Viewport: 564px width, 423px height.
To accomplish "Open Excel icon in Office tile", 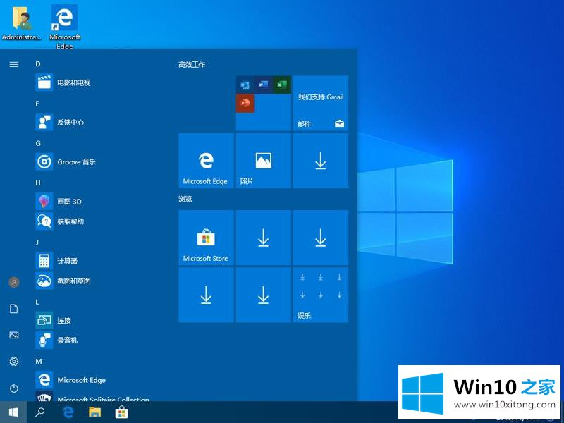I will pos(281,85).
